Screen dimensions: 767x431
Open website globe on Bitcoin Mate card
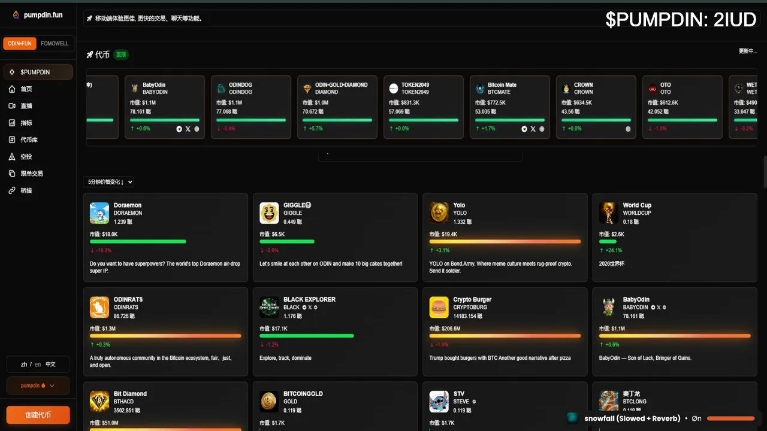[x=542, y=129]
